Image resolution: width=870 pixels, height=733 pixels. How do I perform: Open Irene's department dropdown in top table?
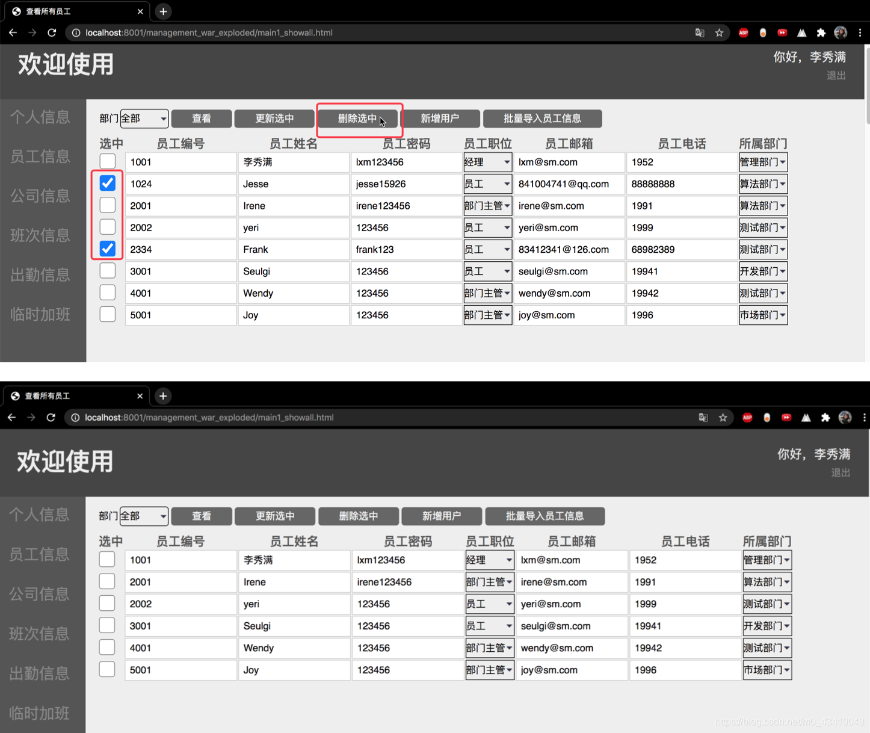pyautogui.click(x=763, y=206)
